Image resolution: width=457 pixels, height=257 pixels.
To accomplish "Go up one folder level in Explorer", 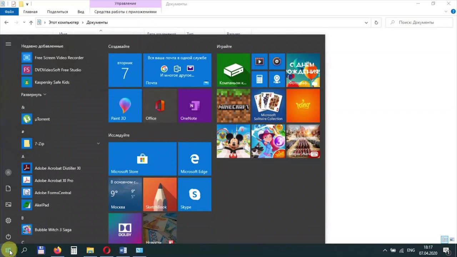I will point(31,22).
